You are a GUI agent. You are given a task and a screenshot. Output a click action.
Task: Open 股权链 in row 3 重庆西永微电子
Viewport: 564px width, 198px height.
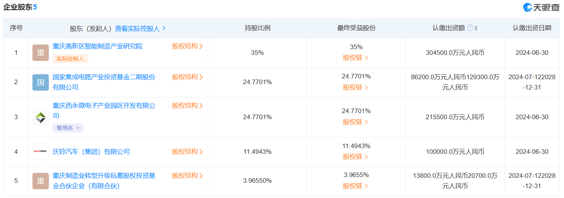click(355, 122)
